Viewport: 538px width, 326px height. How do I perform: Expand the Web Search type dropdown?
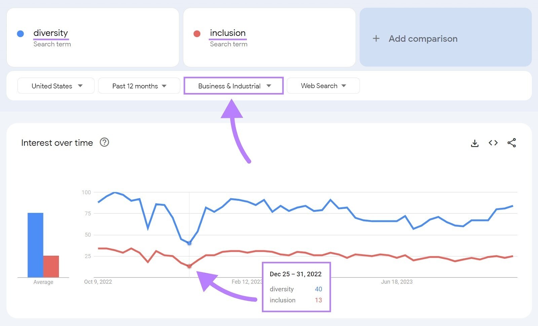pyautogui.click(x=323, y=86)
